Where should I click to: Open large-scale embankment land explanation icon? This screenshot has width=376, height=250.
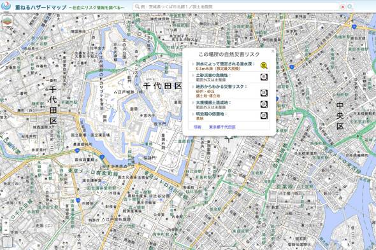[x=264, y=104]
